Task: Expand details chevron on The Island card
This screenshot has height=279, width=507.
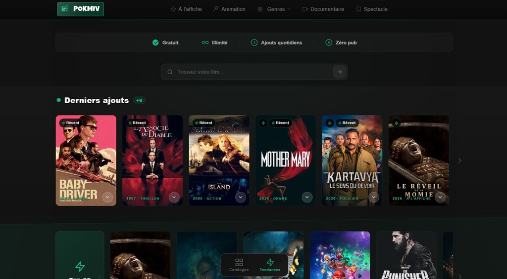Action: (241, 197)
